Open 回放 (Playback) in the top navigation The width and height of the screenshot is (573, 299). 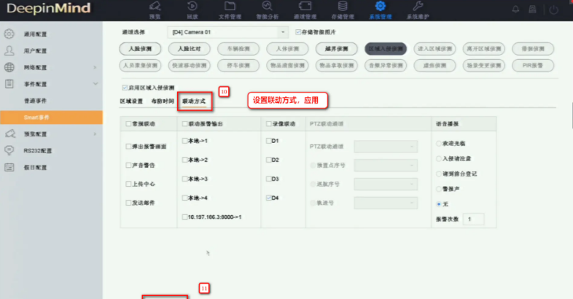192,9
